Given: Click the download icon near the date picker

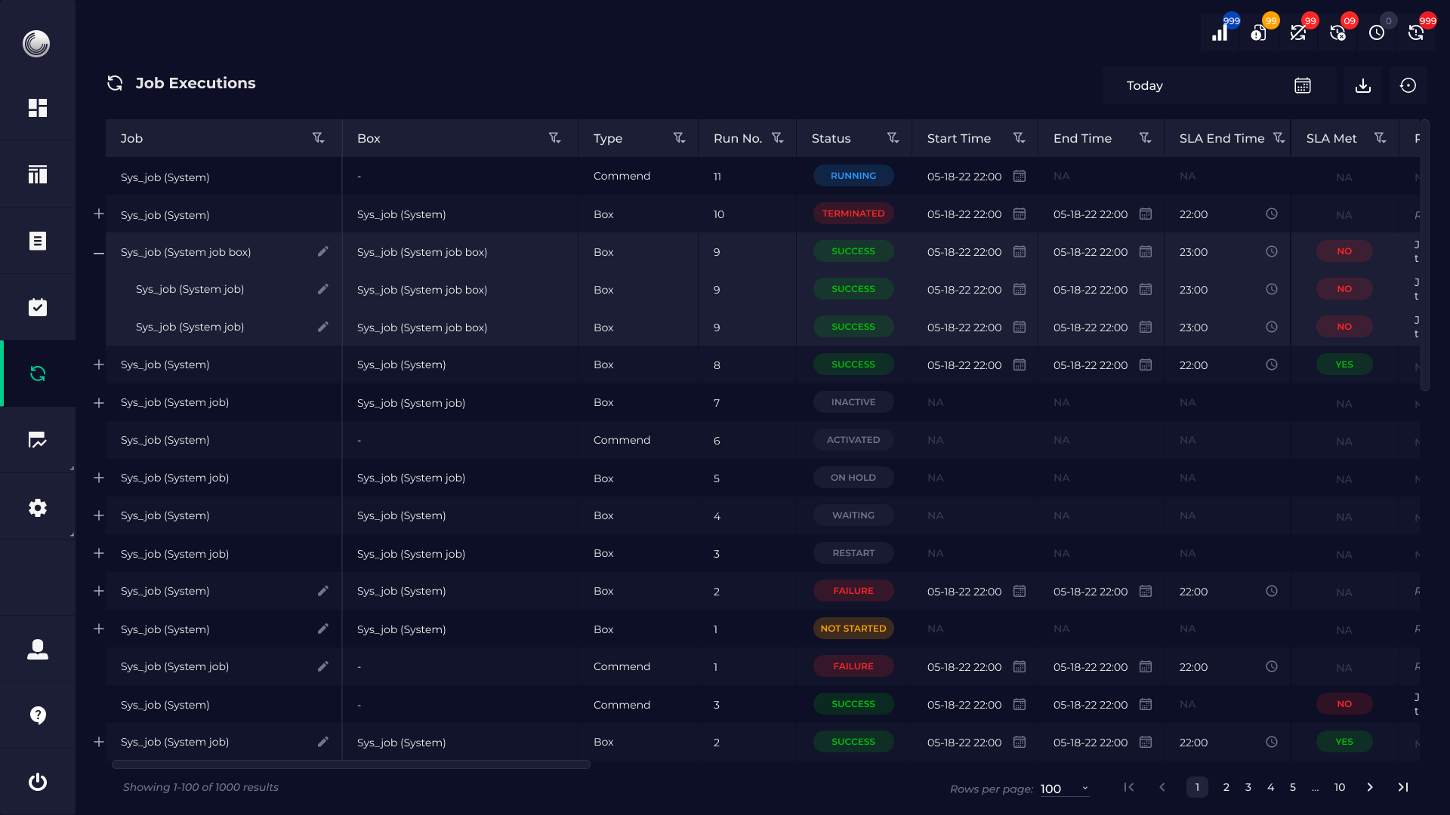Looking at the screenshot, I should point(1362,85).
